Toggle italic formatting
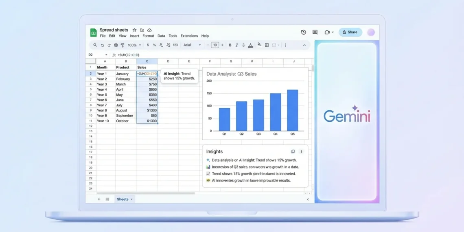464x232 pixels. [x=237, y=45]
